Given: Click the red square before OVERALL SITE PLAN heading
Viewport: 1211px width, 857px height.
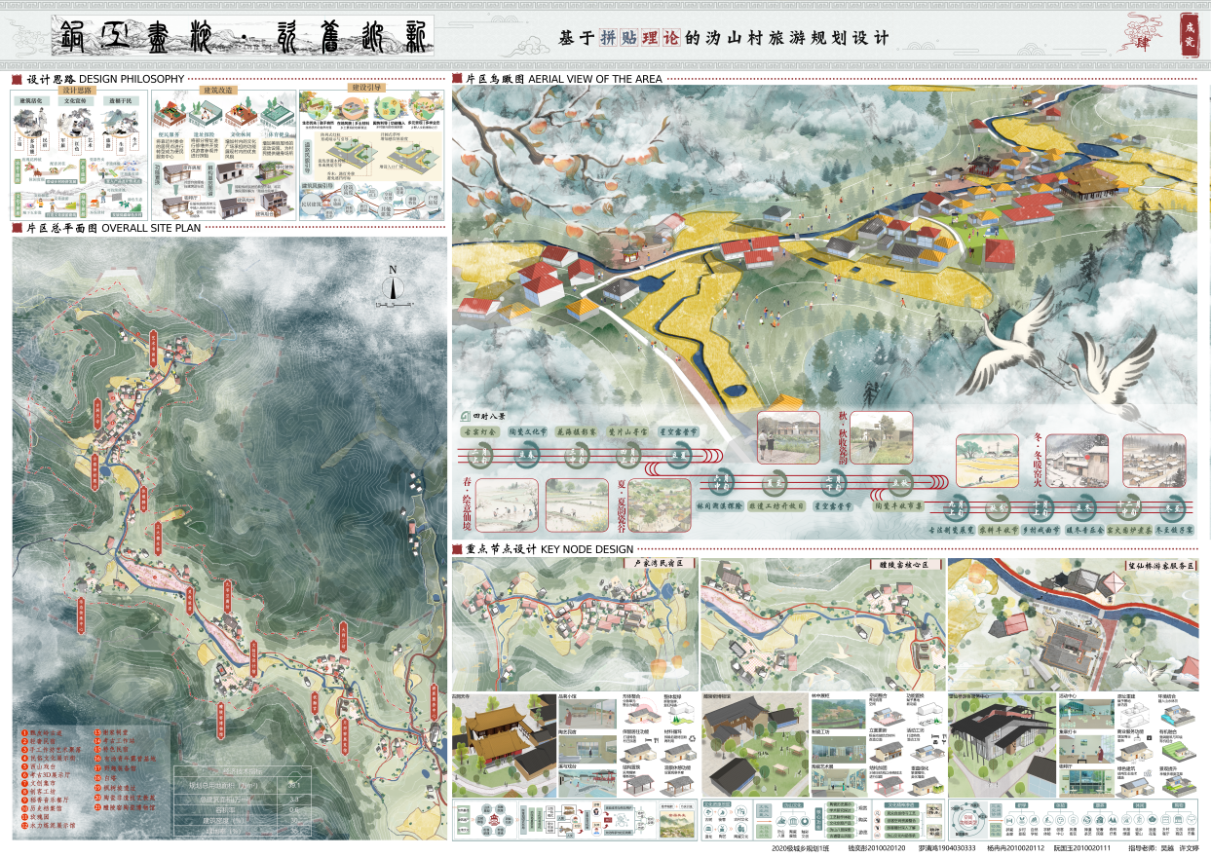Looking at the screenshot, I should click(x=17, y=228).
